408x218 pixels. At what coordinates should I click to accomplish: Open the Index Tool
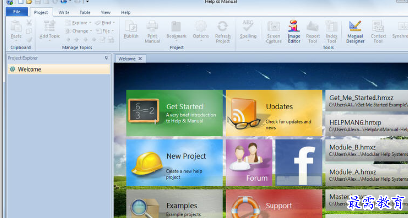pos(331,31)
